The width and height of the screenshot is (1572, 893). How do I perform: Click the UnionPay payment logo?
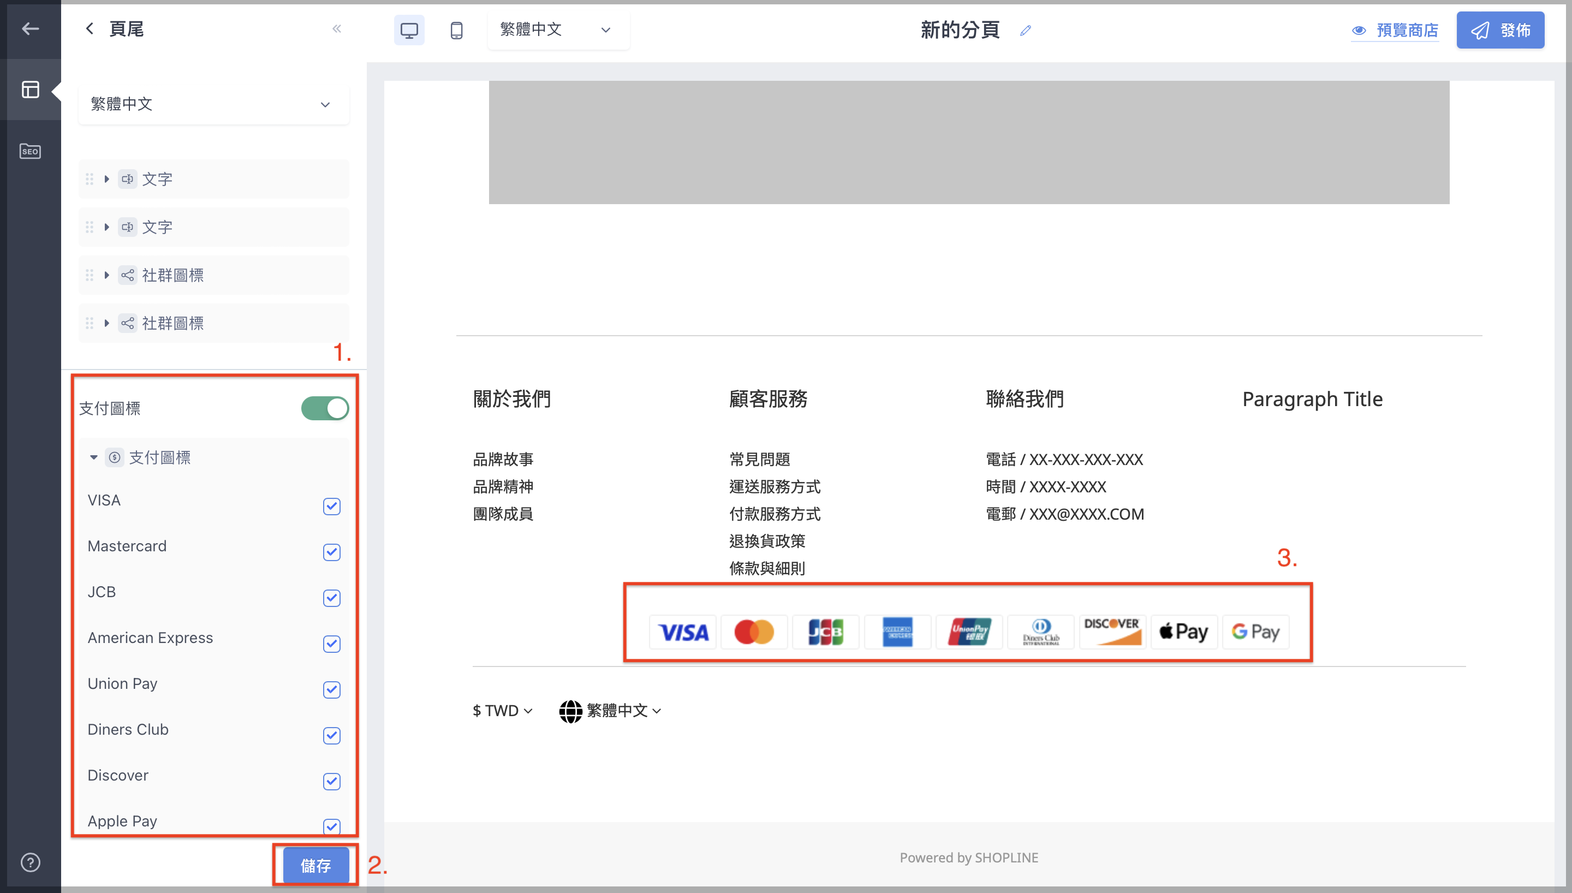click(969, 632)
